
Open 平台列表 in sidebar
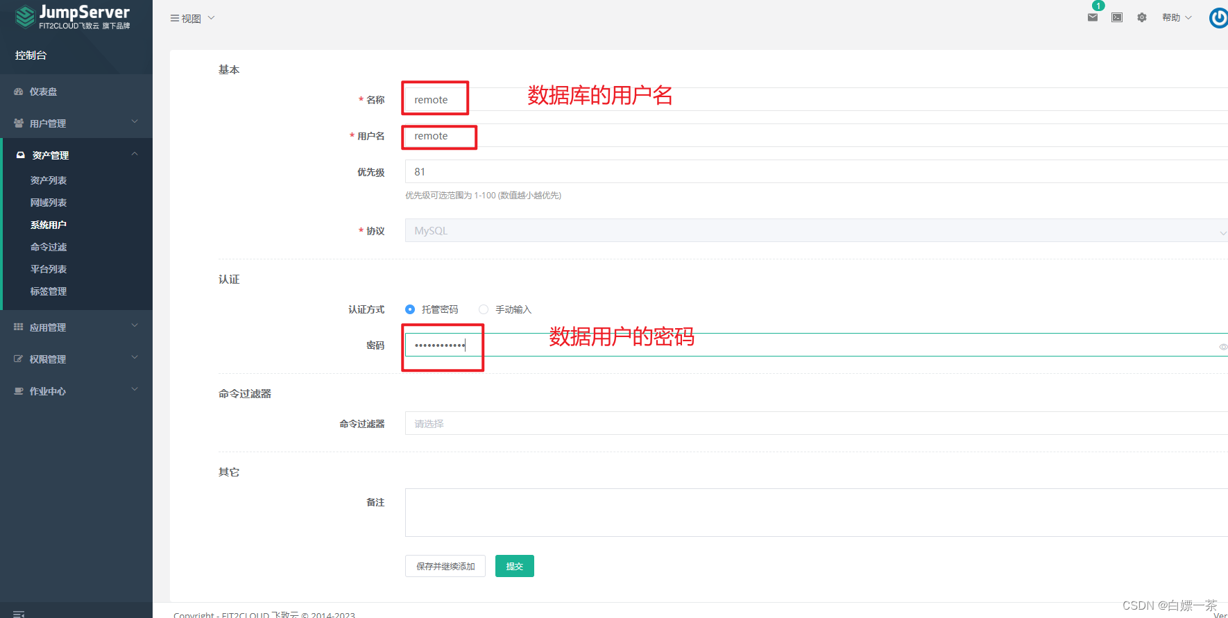[x=49, y=269]
